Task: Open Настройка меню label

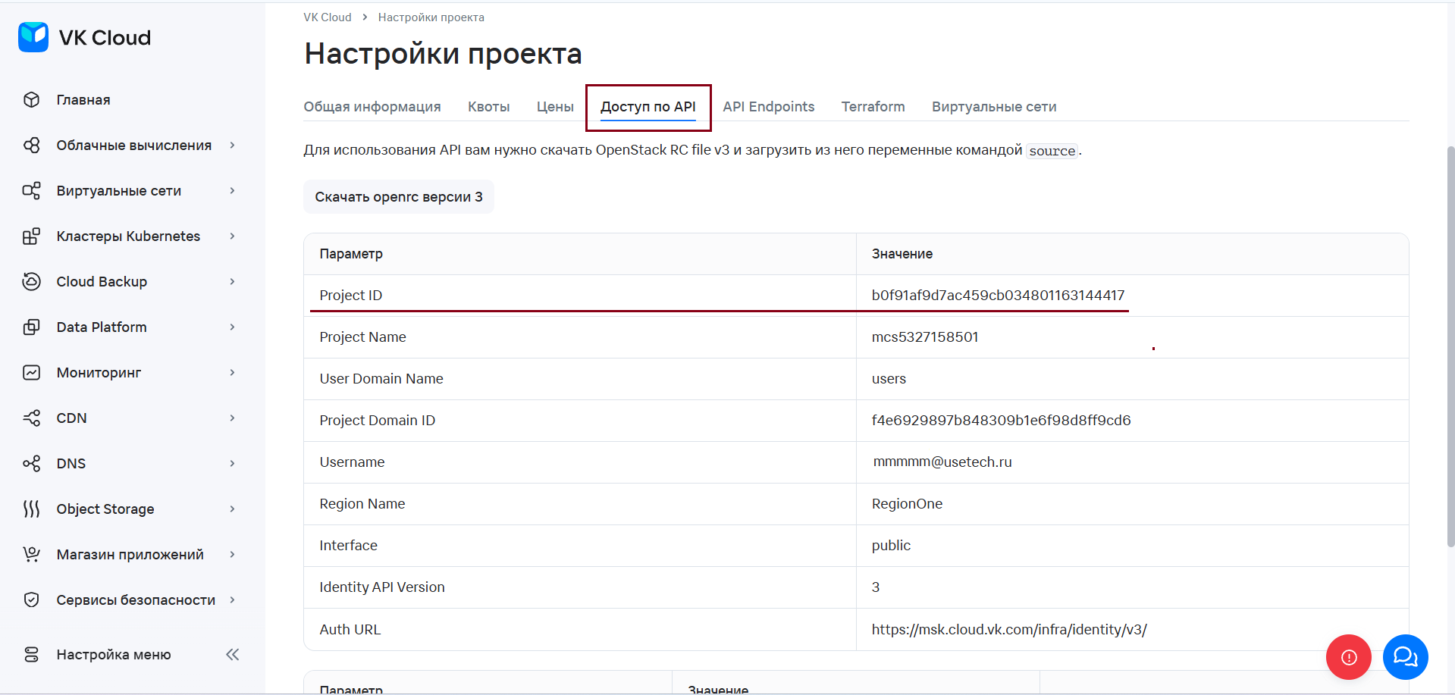Action: 114,655
